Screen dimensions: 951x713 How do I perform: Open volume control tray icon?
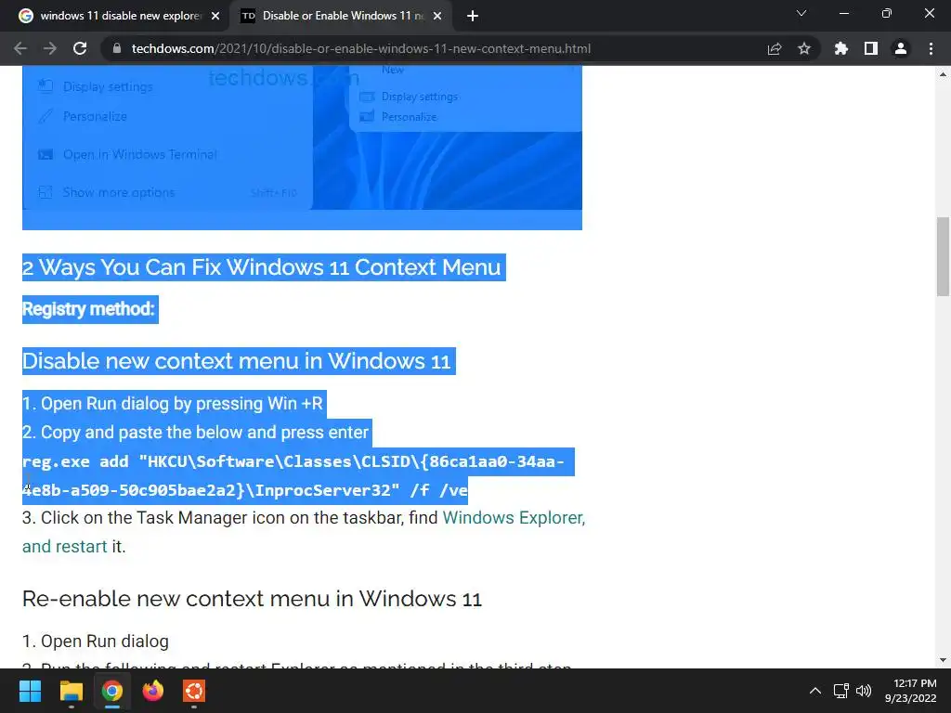click(x=864, y=691)
